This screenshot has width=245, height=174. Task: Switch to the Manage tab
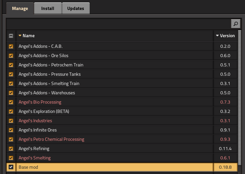tap(20, 8)
